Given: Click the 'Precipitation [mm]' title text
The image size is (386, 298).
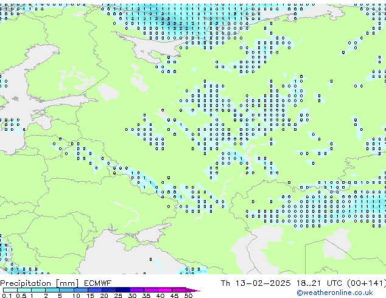Looking at the screenshot, I should tap(40, 283).
